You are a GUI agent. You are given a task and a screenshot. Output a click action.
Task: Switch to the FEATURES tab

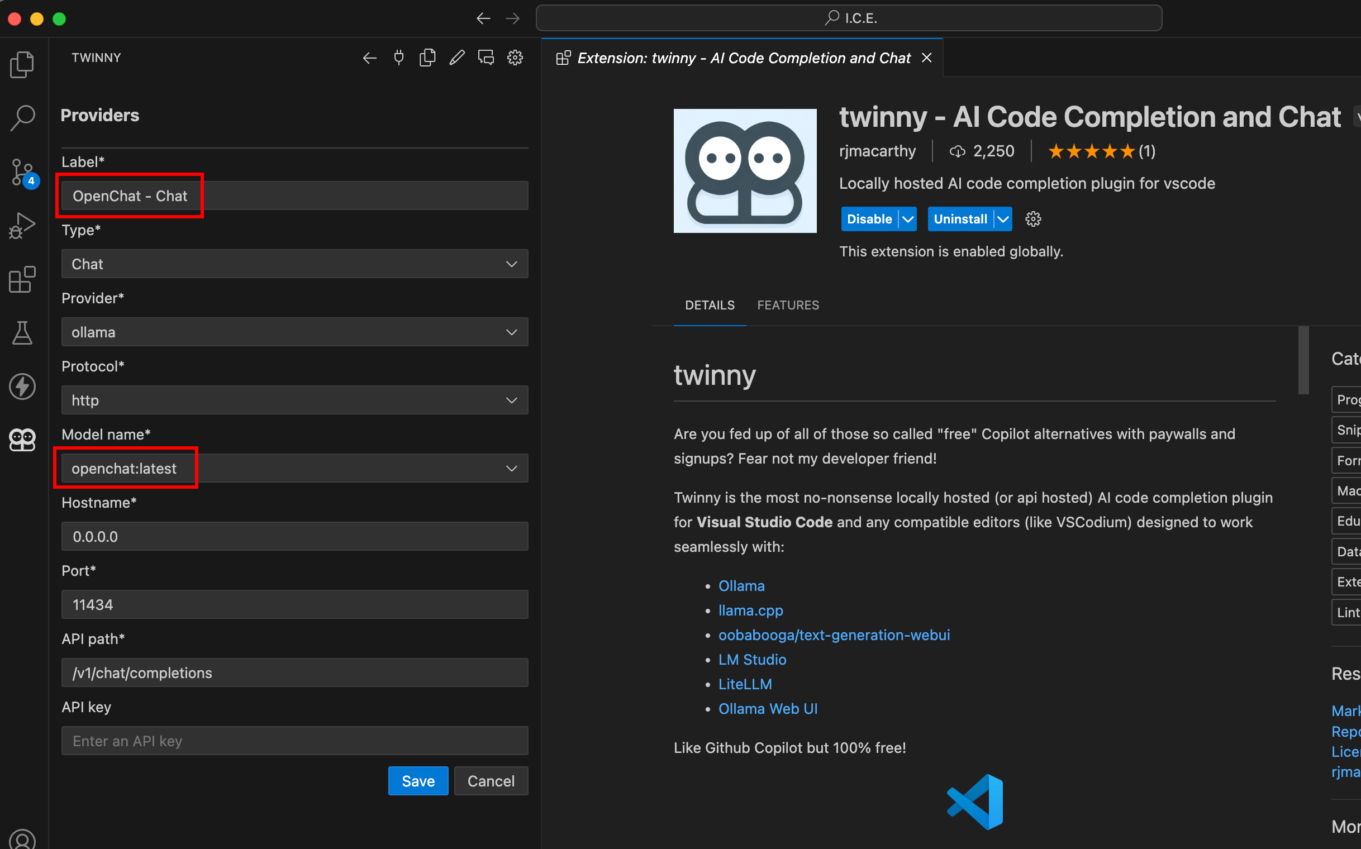click(788, 305)
